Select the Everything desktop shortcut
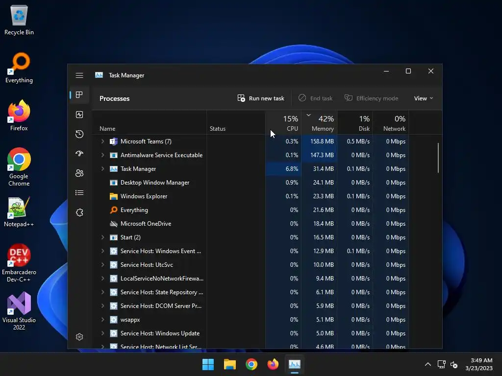The image size is (502, 376). 19,68
